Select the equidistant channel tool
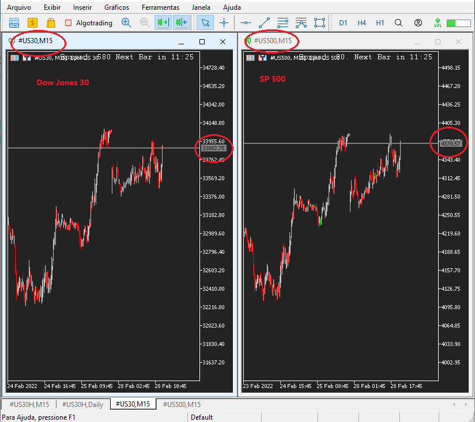 pos(282,22)
